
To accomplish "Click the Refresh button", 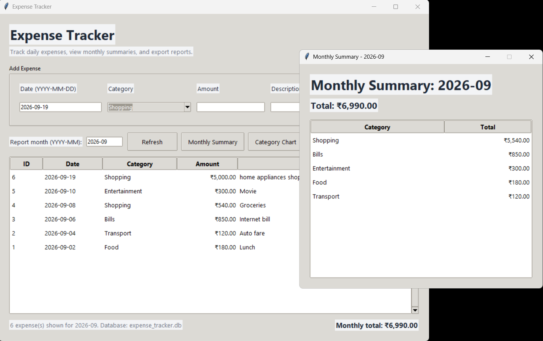I will (x=152, y=142).
